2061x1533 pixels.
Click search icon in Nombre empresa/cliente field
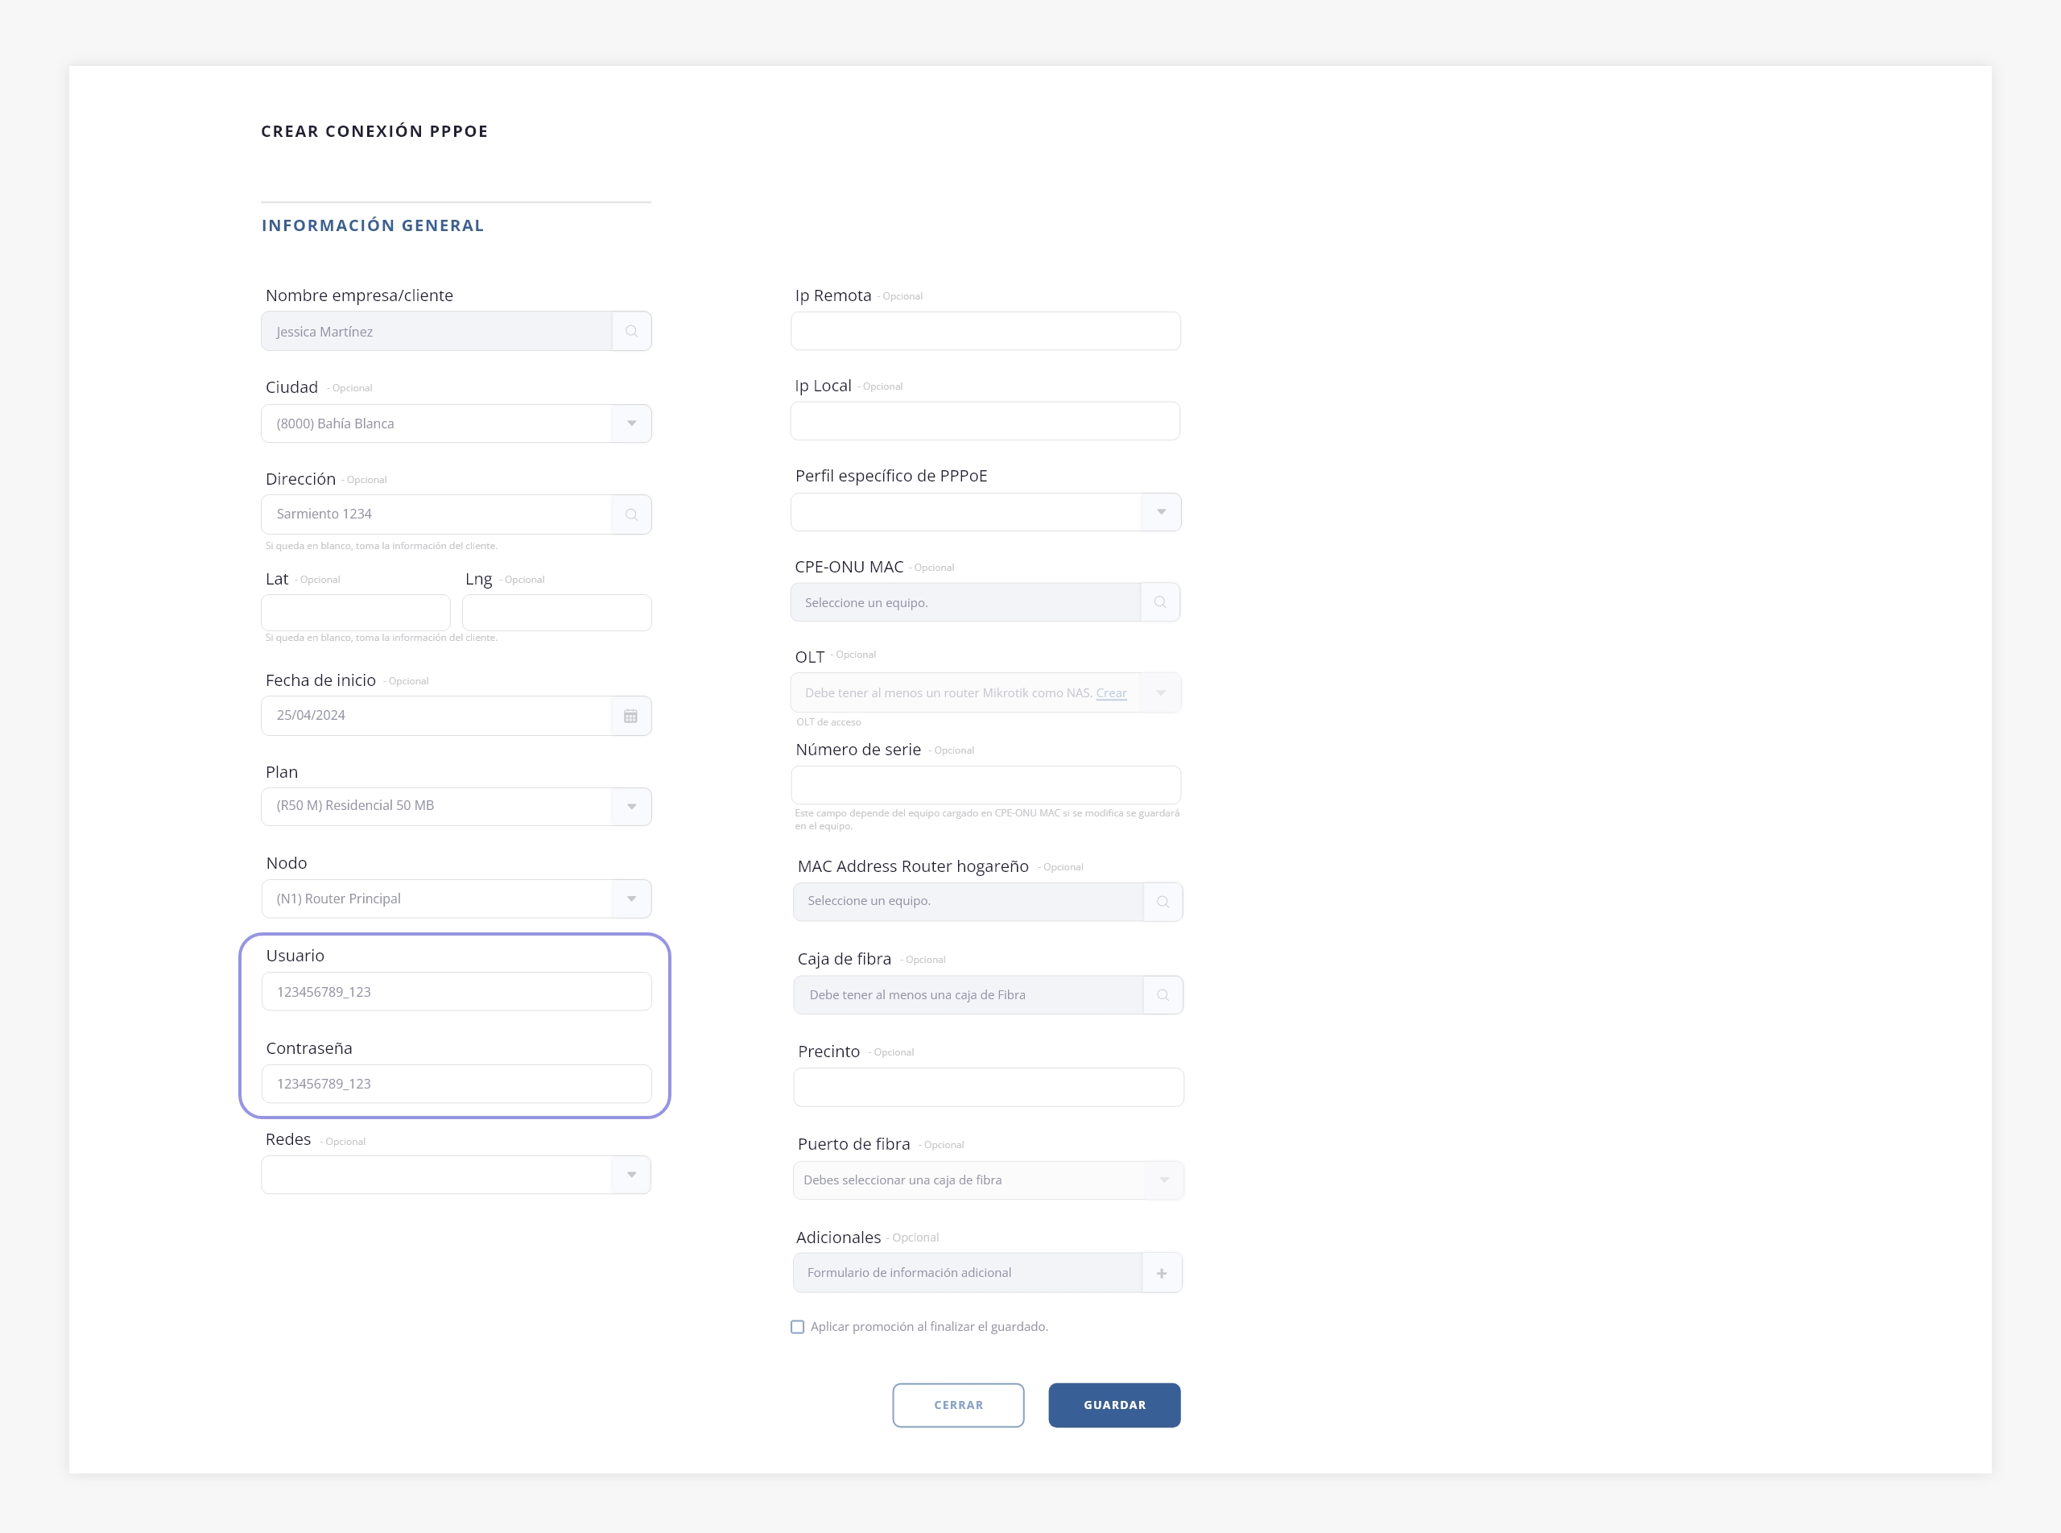pyautogui.click(x=631, y=331)
